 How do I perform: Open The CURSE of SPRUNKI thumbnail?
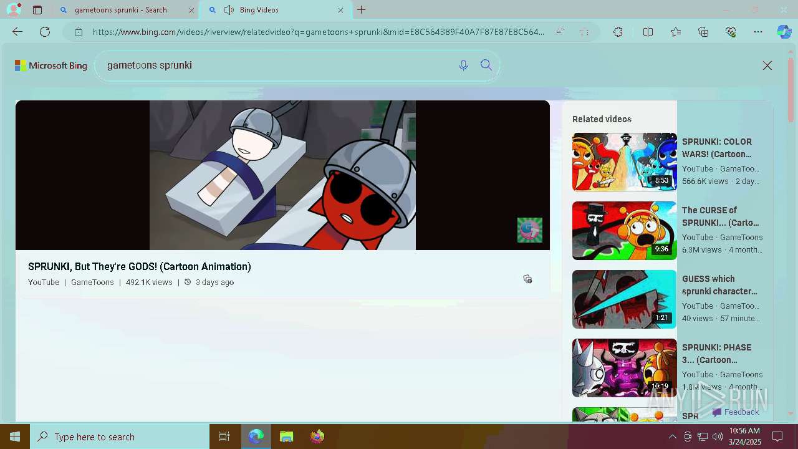click(624, 231)
